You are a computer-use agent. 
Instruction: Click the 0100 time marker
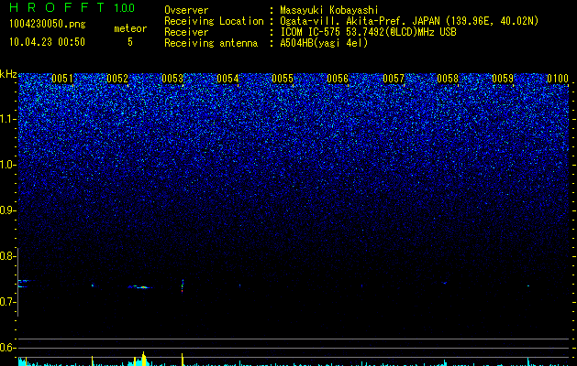tap(558, 79)
